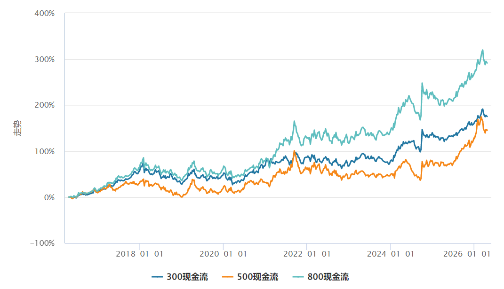Screen dimensions: 504x289
Task: Click the orange line's sharp peak in late 2021
Action: point(295,151)
